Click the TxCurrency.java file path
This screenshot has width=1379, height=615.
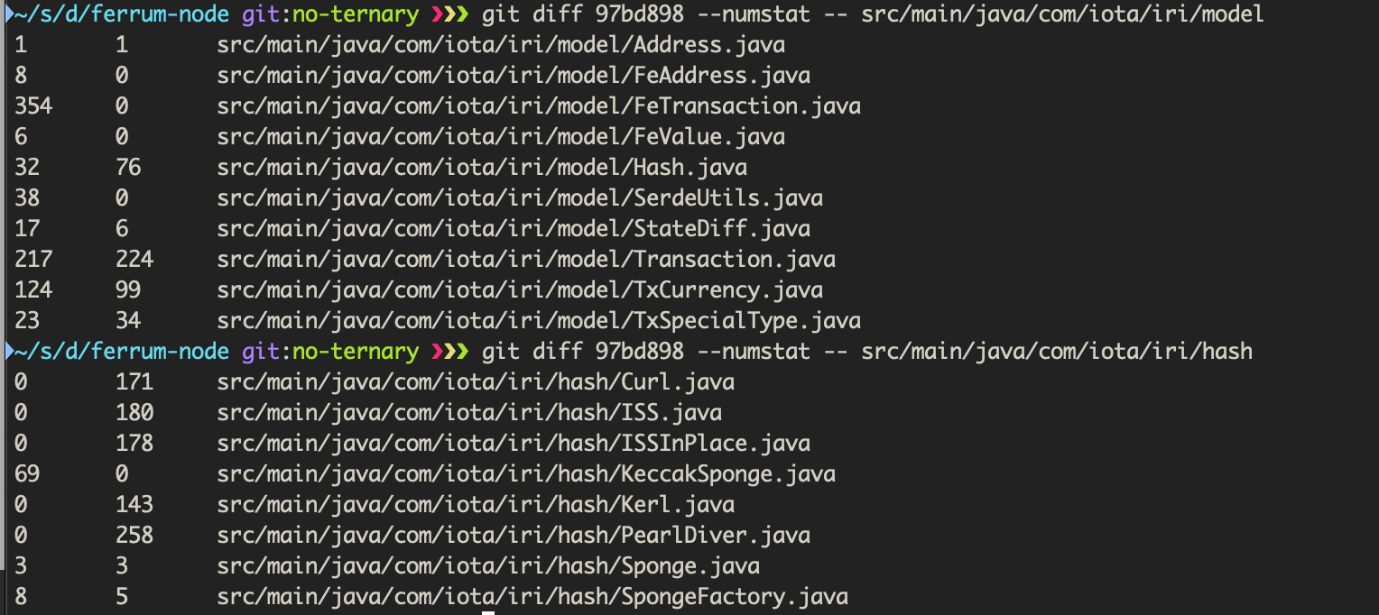520,290
